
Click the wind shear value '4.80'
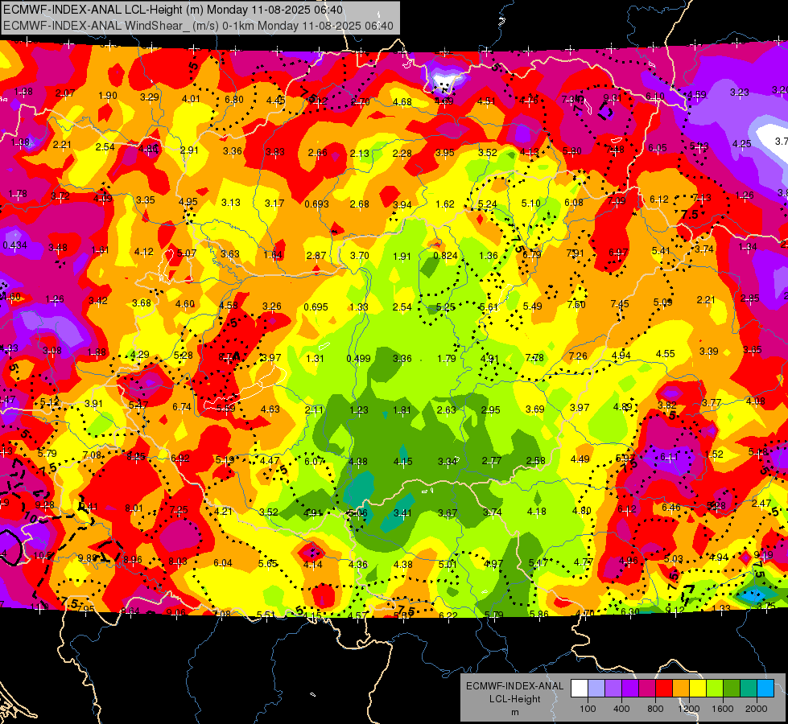[581, 511]
